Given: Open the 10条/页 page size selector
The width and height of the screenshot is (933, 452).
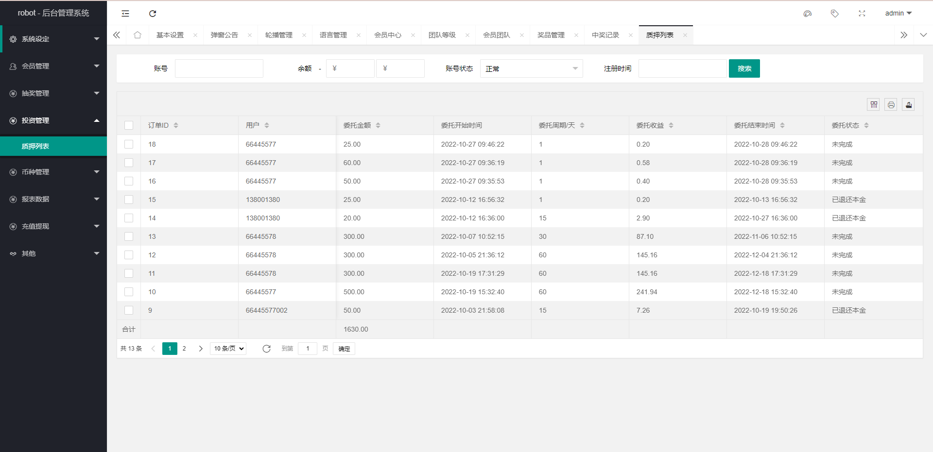Looking at the screenshot, I should pyautogui.click(x=227, y=348).
